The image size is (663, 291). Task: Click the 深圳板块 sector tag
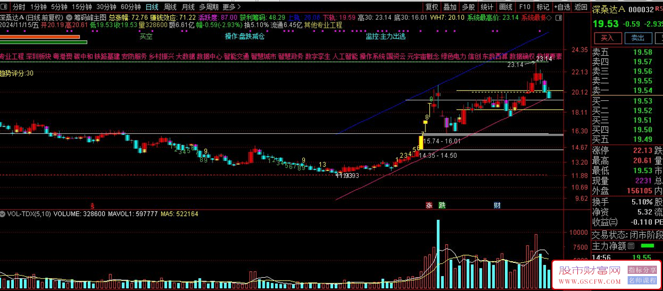pyautogui.click(x=39, y=56)
